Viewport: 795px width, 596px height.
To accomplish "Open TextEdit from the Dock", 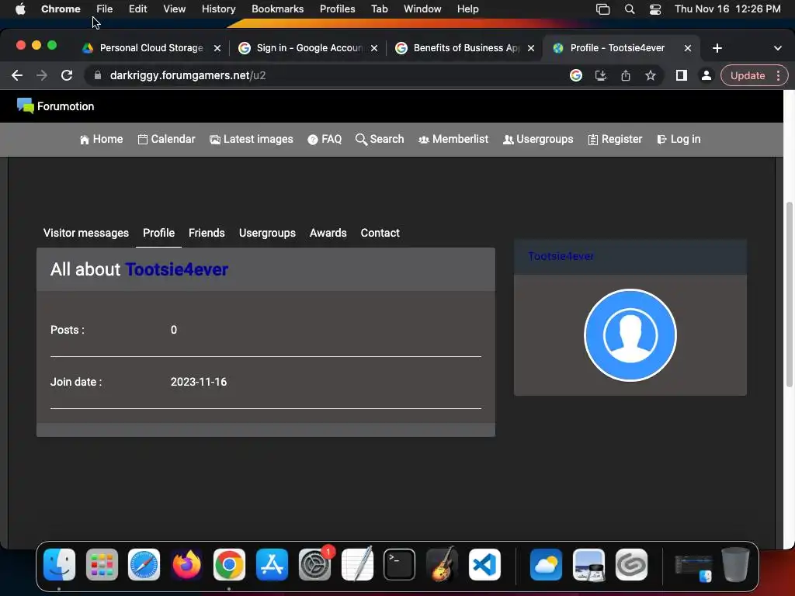I will 357,564.
